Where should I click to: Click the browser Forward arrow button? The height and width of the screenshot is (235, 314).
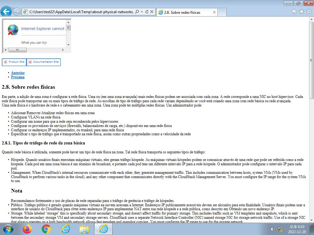(x=17, y=12)
